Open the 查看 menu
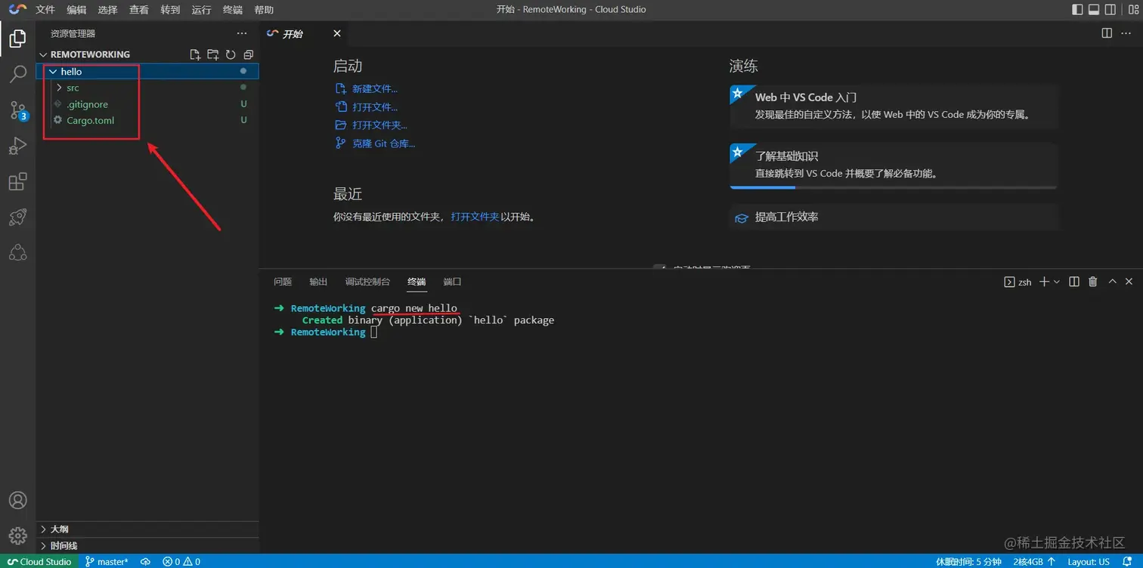Image resolution: width=1143 pixels, height=568 pixels. pos(139,10)
